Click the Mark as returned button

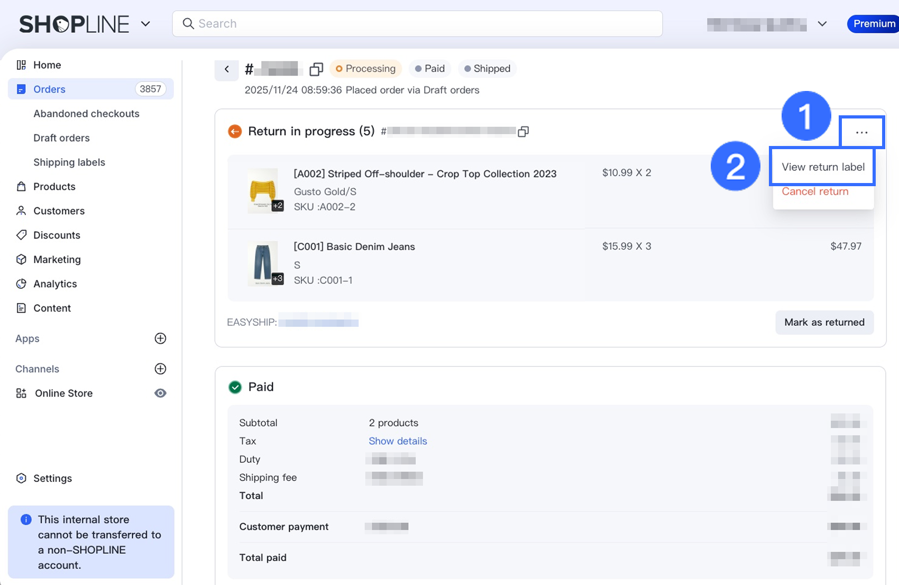pyautogui.click(x=824, y=322)
